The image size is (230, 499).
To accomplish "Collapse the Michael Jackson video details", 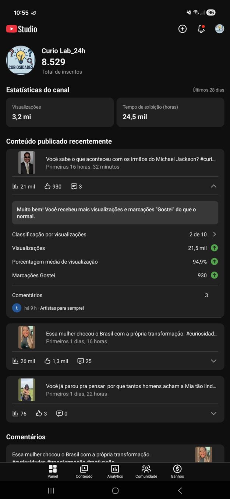I will (x=213, y=186).
